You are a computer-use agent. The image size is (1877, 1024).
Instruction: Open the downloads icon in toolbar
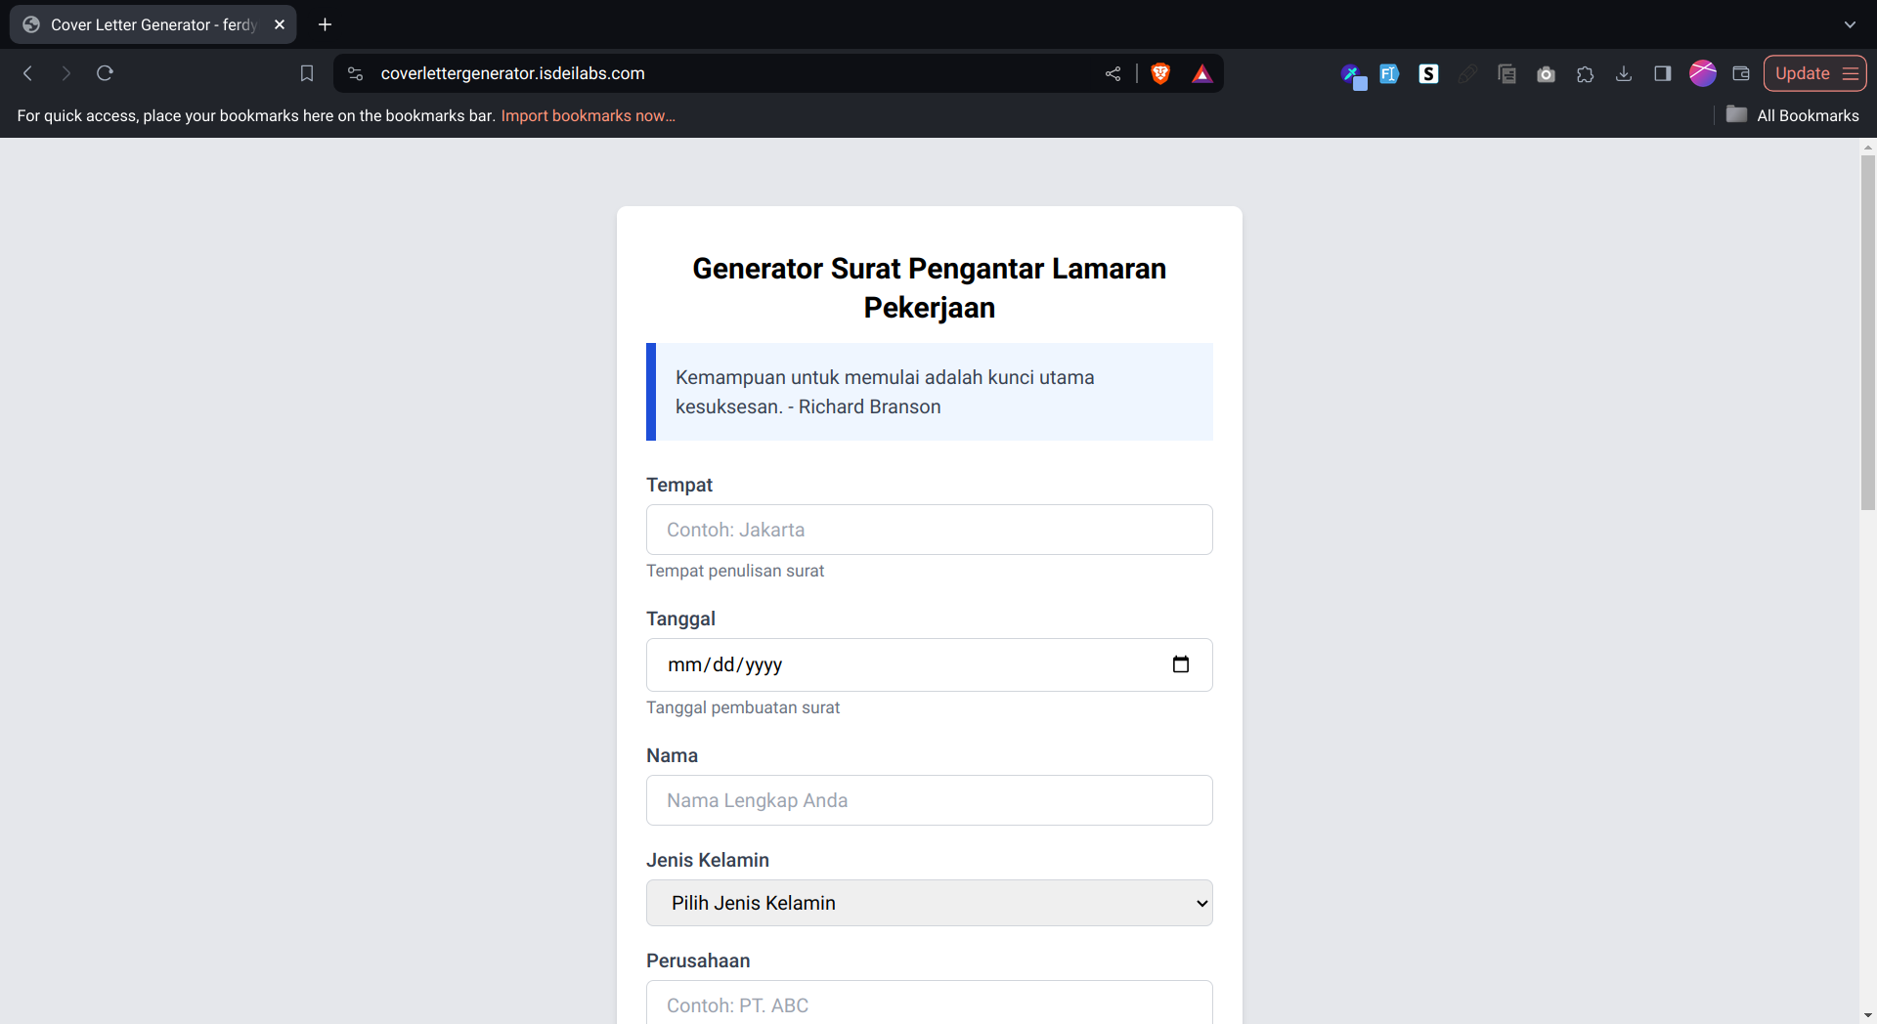point(1624,73)
